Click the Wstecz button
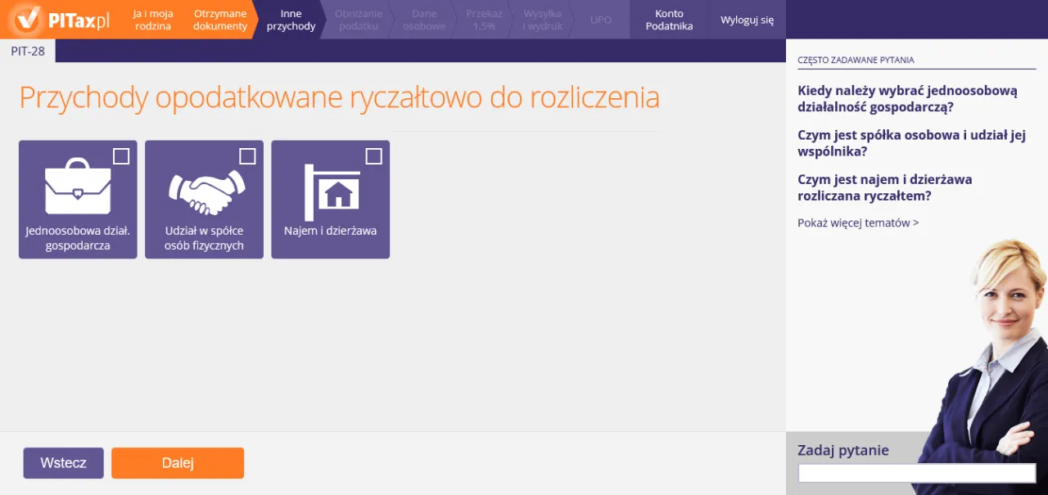 [x=63, y=462]
